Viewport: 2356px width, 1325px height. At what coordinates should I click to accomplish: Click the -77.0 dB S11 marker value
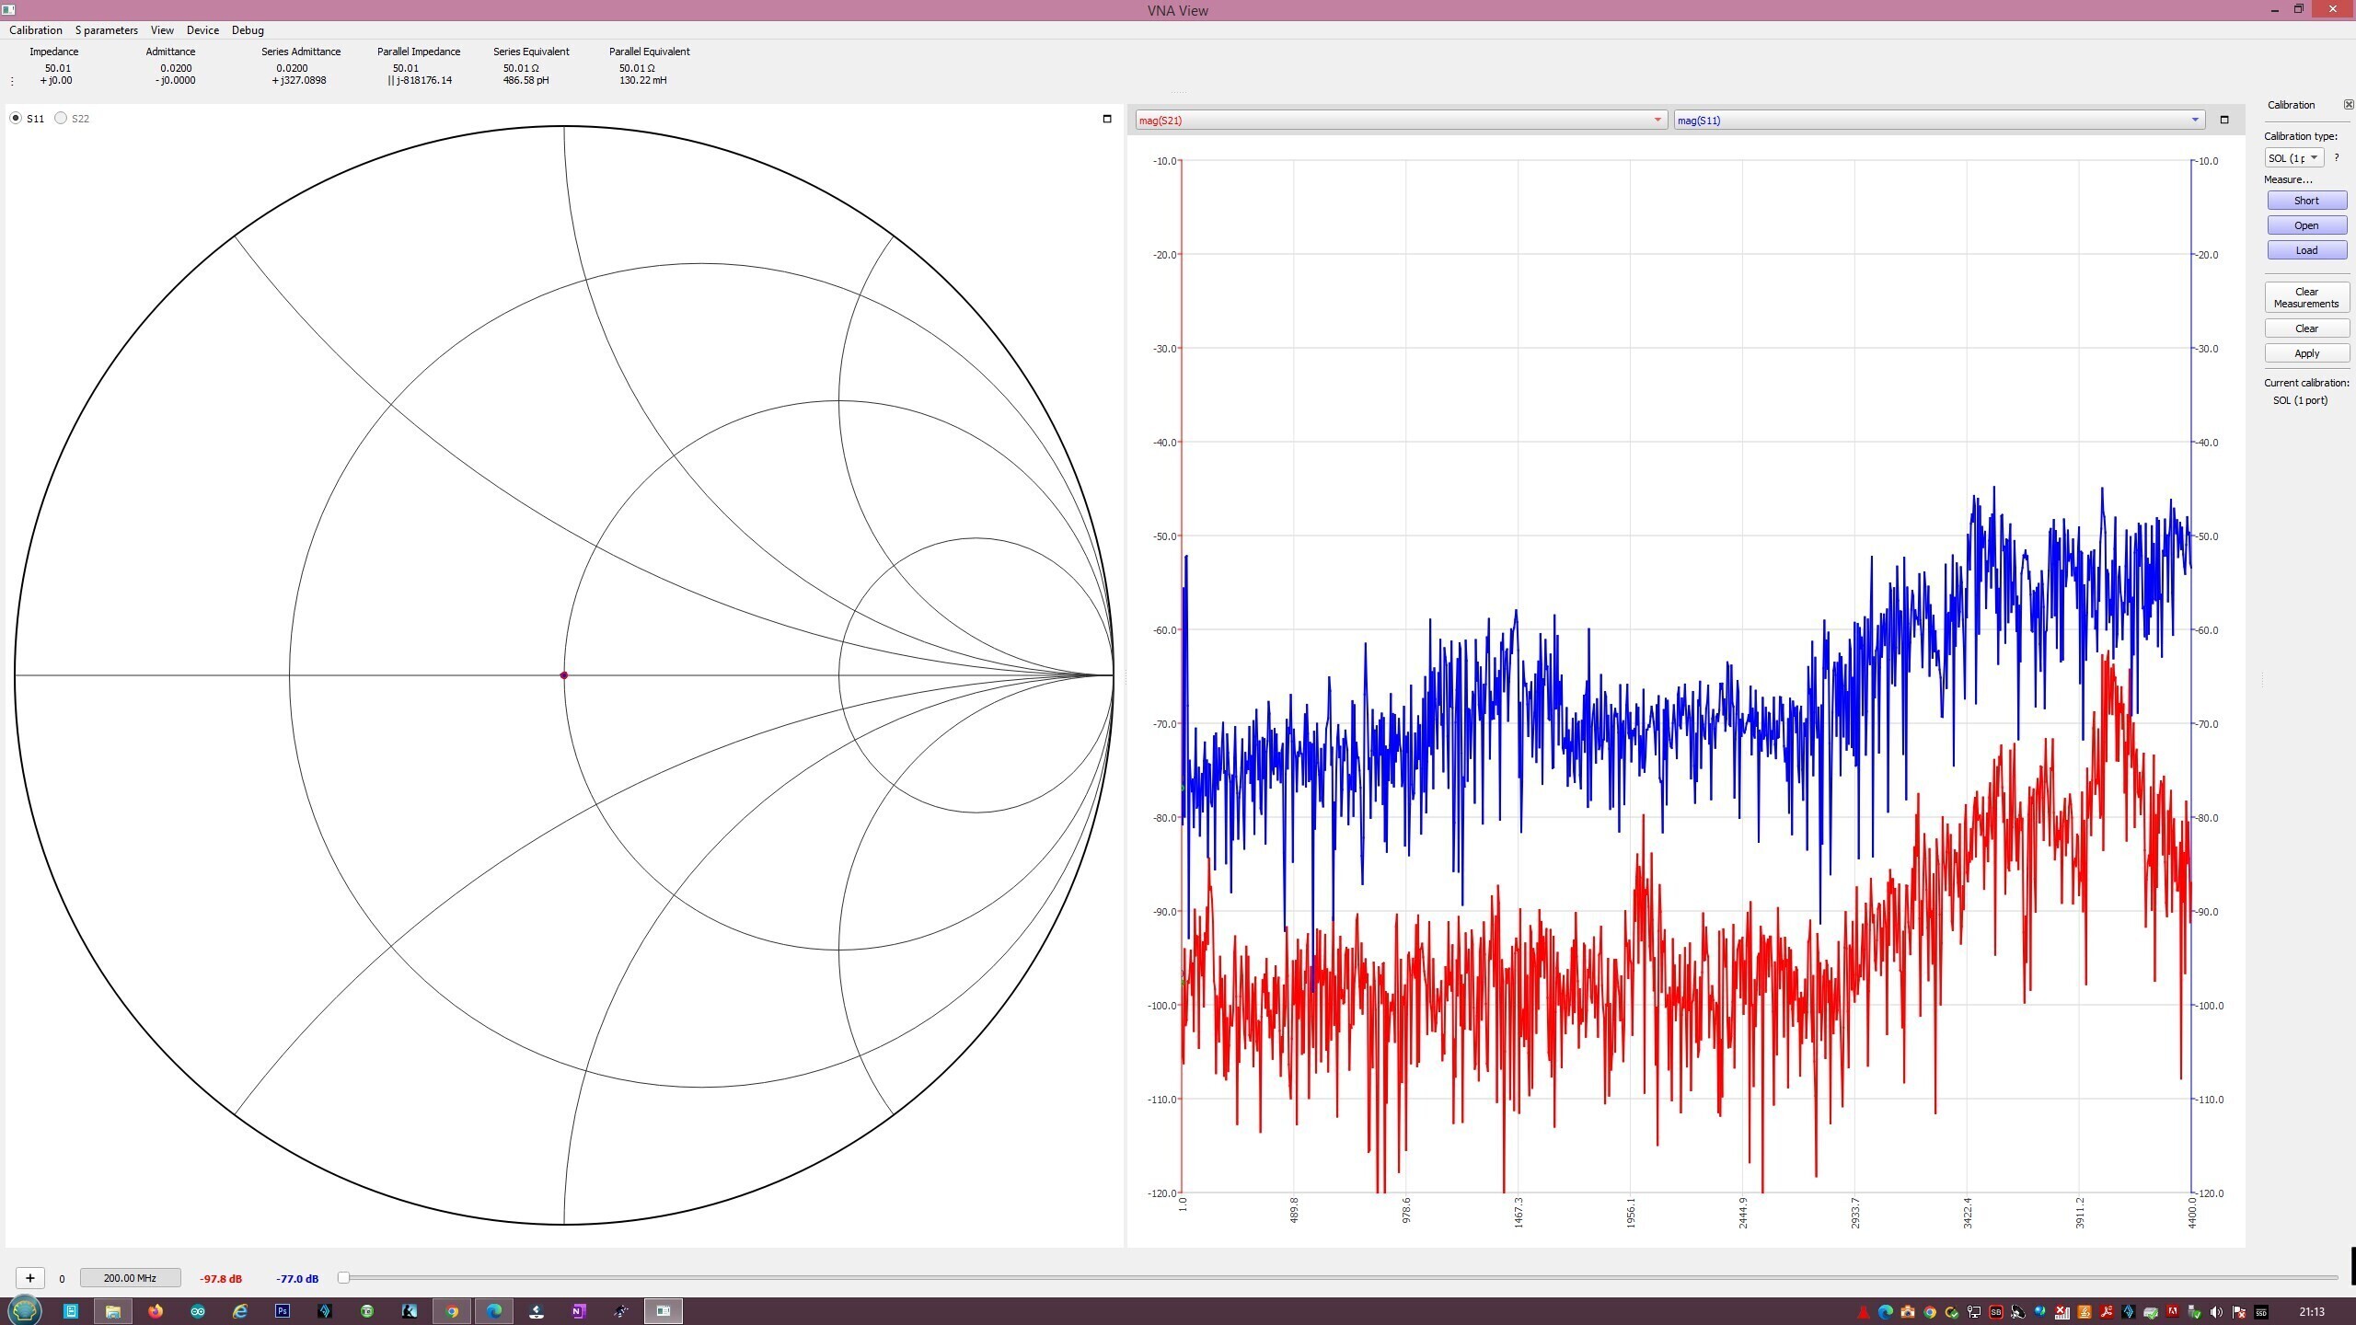(x=297, y=1279)
